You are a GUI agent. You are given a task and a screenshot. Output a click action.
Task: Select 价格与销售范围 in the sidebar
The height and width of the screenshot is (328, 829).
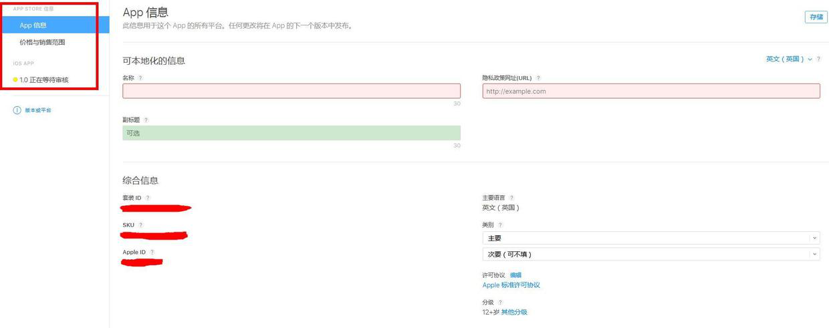pyautogui.click(x=42, y=43)
